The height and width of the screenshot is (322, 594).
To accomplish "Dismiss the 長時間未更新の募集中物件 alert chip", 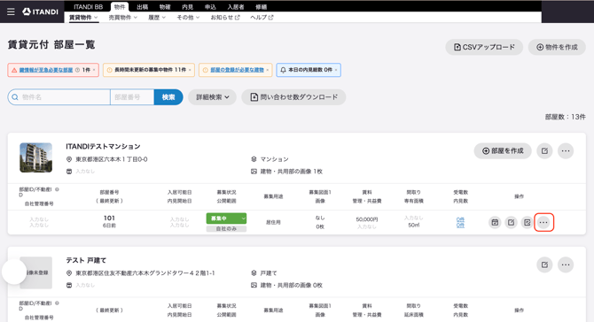I will [x=190, y=70].
